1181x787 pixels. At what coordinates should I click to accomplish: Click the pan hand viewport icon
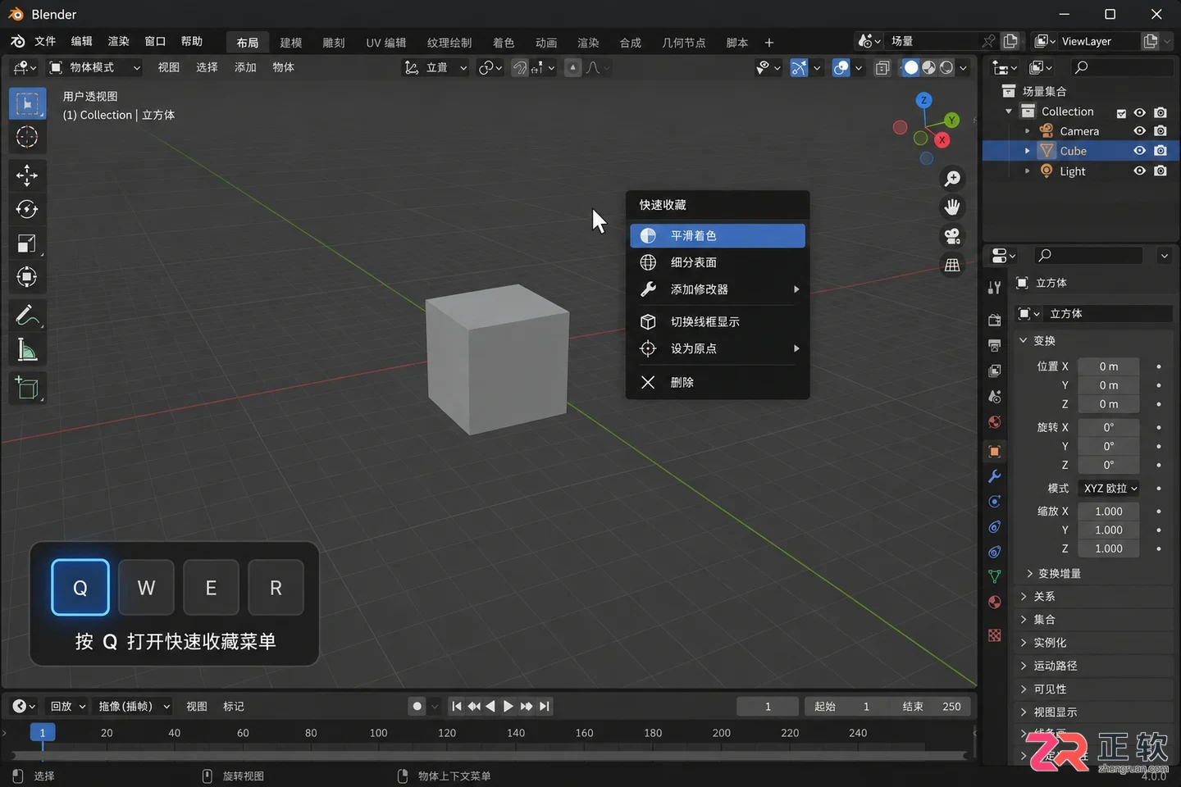pyautogui.click(x=952, y=207)
